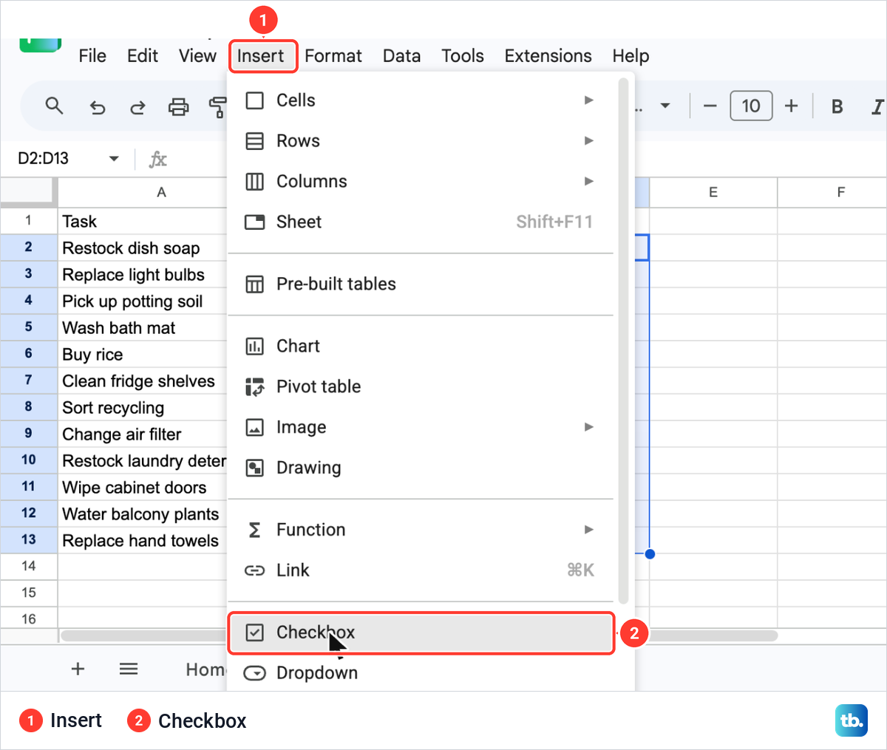Click the 'Task' header cell
Viewport: 887px width, 750px height.
[x=143, y=222]
